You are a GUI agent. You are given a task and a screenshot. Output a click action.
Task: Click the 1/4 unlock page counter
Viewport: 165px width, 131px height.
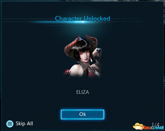click(155, 125)
